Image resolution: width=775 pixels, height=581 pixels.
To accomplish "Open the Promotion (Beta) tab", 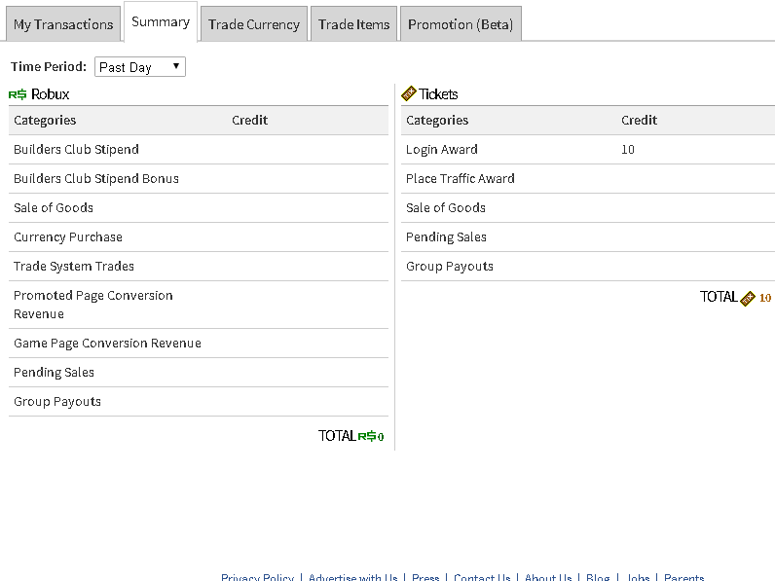I will [x=461, y=24].
